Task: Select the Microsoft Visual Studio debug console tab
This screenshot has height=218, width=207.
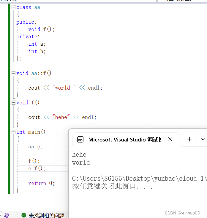Action: coord(126,139)
